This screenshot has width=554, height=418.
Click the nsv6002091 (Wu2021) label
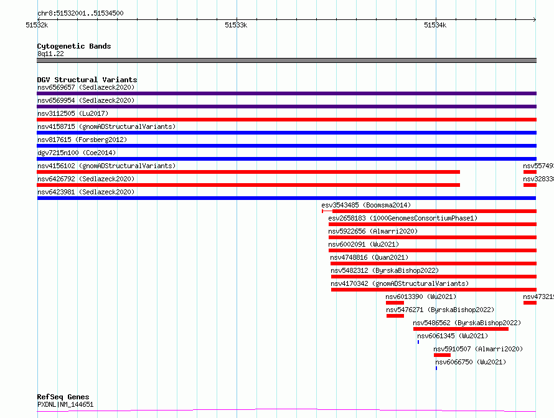point(364,244)
